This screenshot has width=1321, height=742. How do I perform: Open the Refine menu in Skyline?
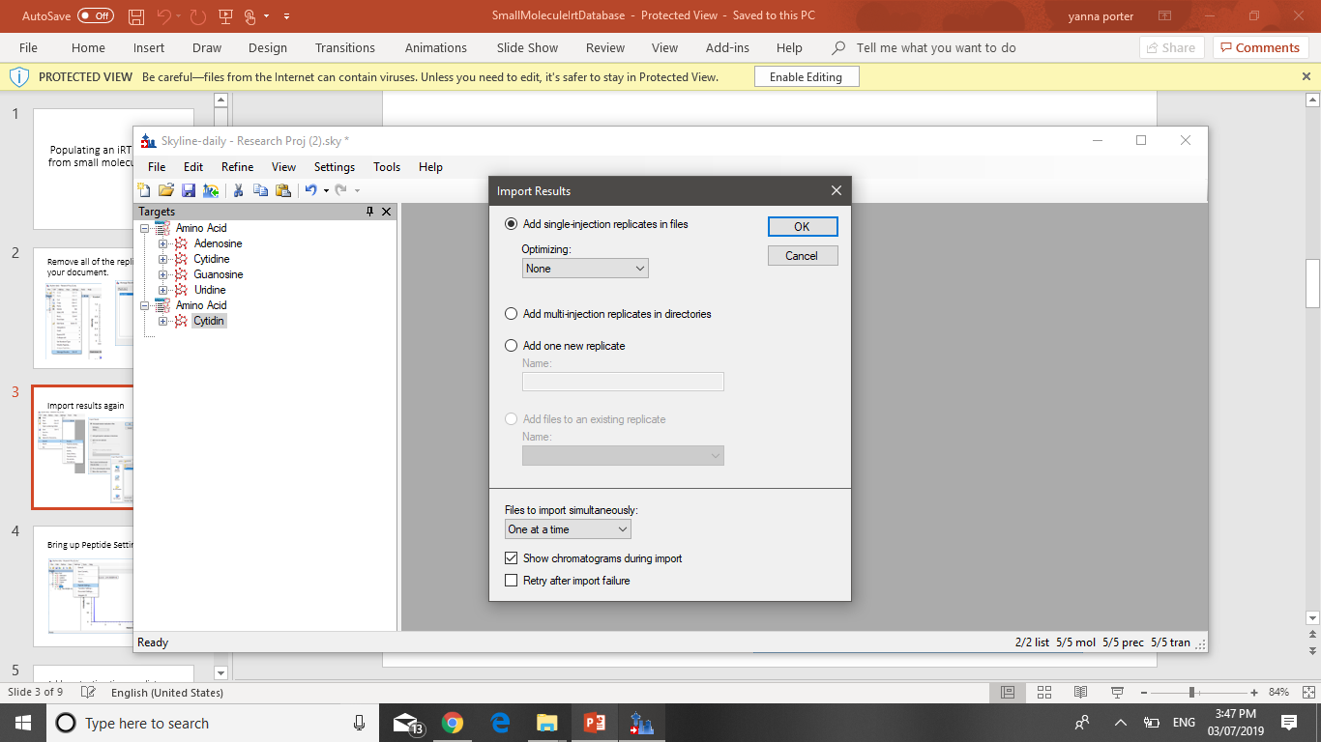point(237,167)
